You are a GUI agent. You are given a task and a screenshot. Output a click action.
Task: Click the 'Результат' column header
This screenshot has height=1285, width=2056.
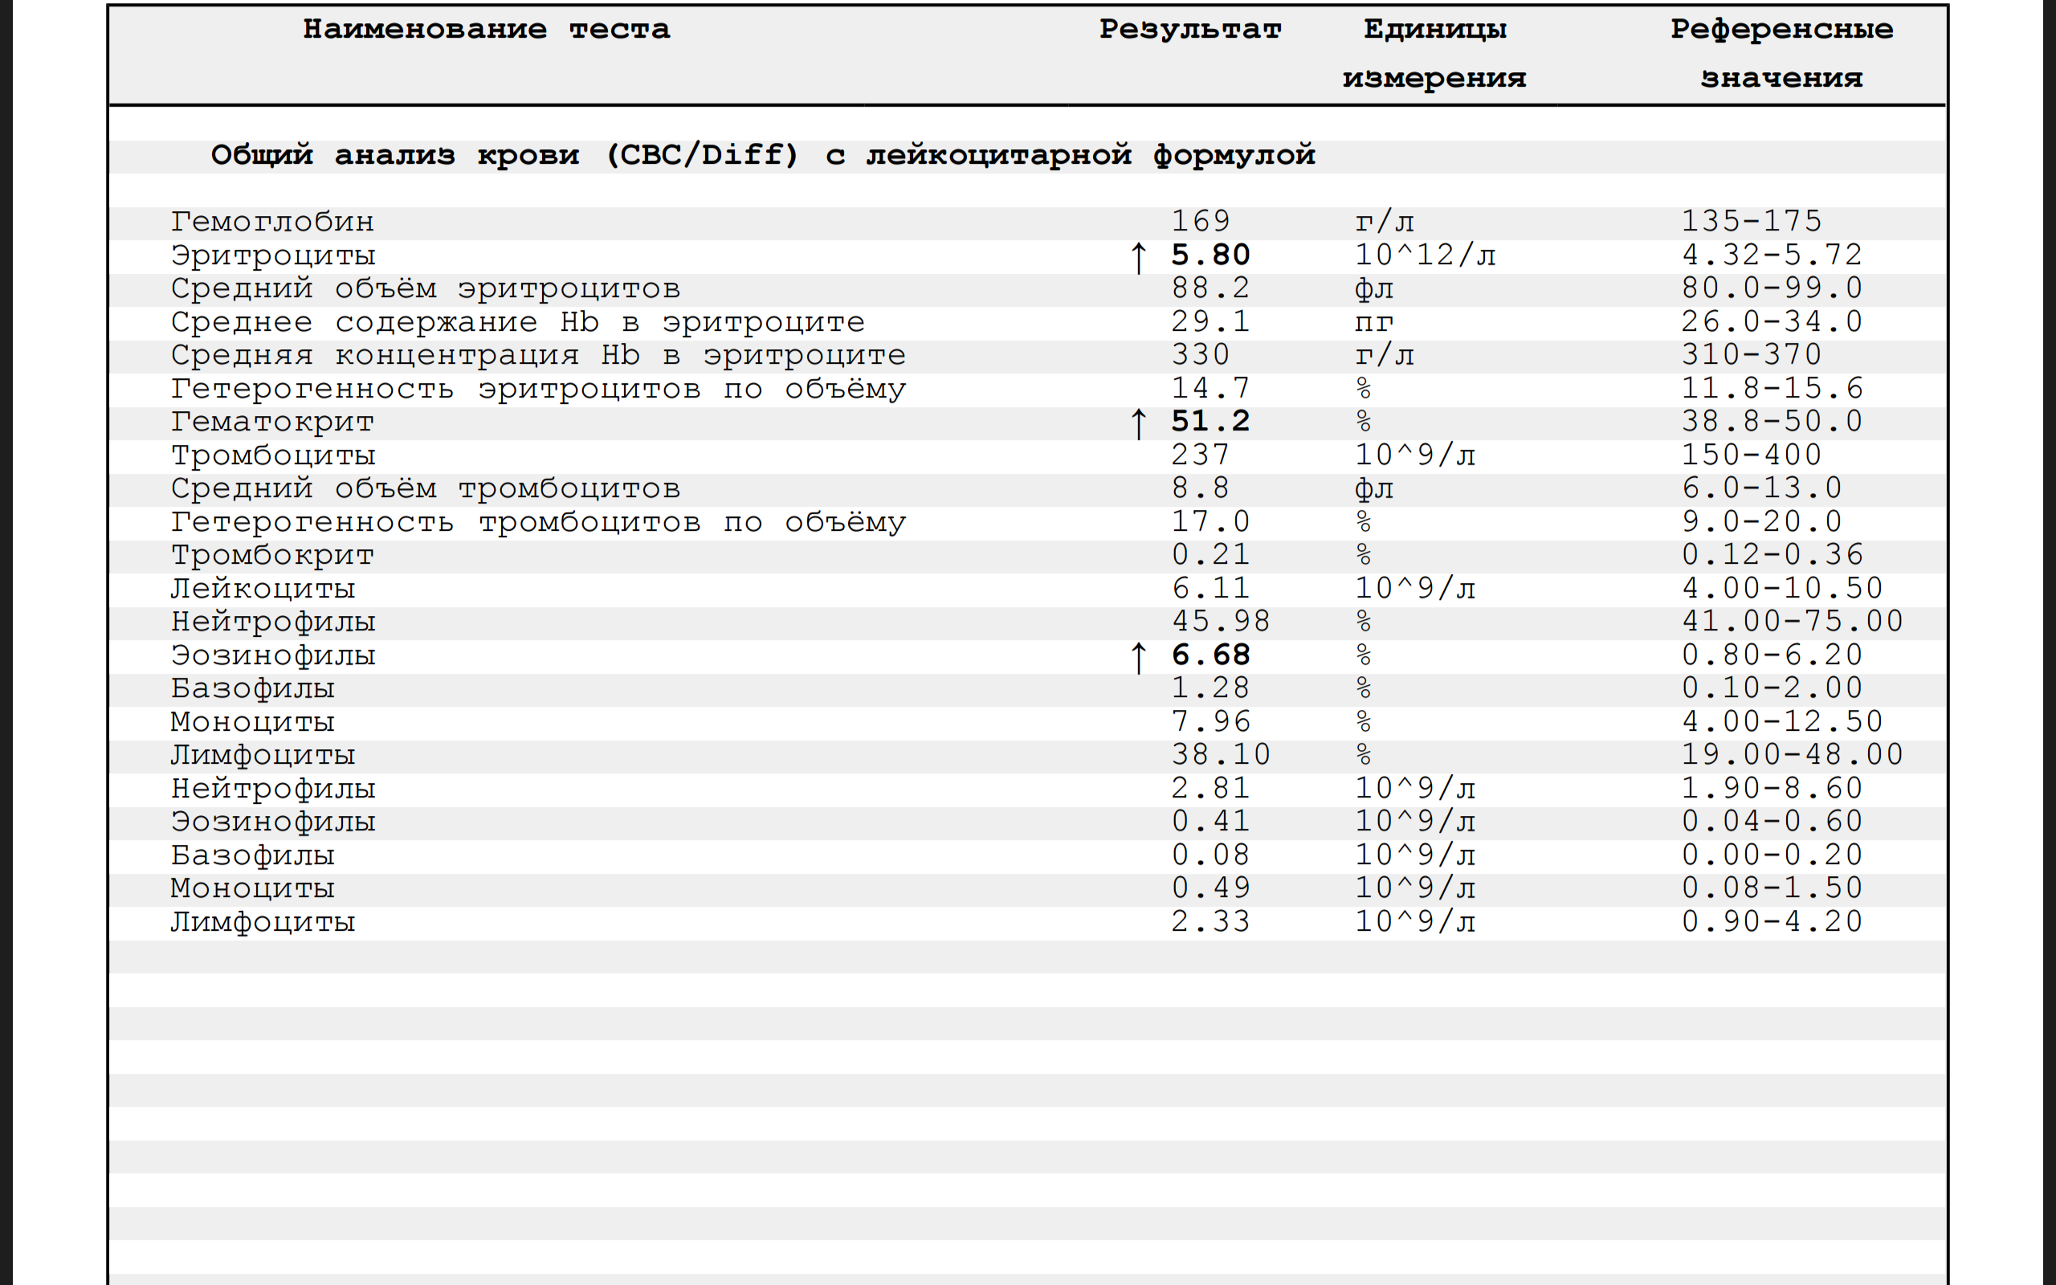pyautogui.click(x=1189, y=30)
